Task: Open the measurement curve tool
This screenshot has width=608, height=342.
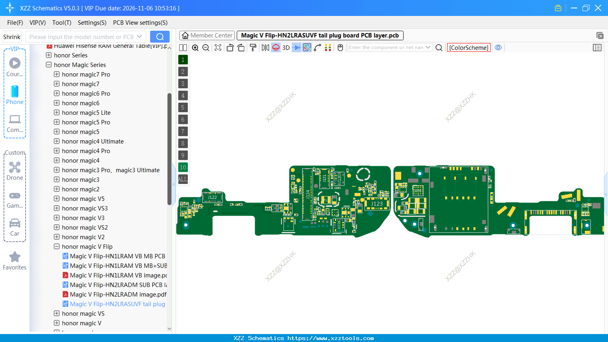Action: [317, 47]
